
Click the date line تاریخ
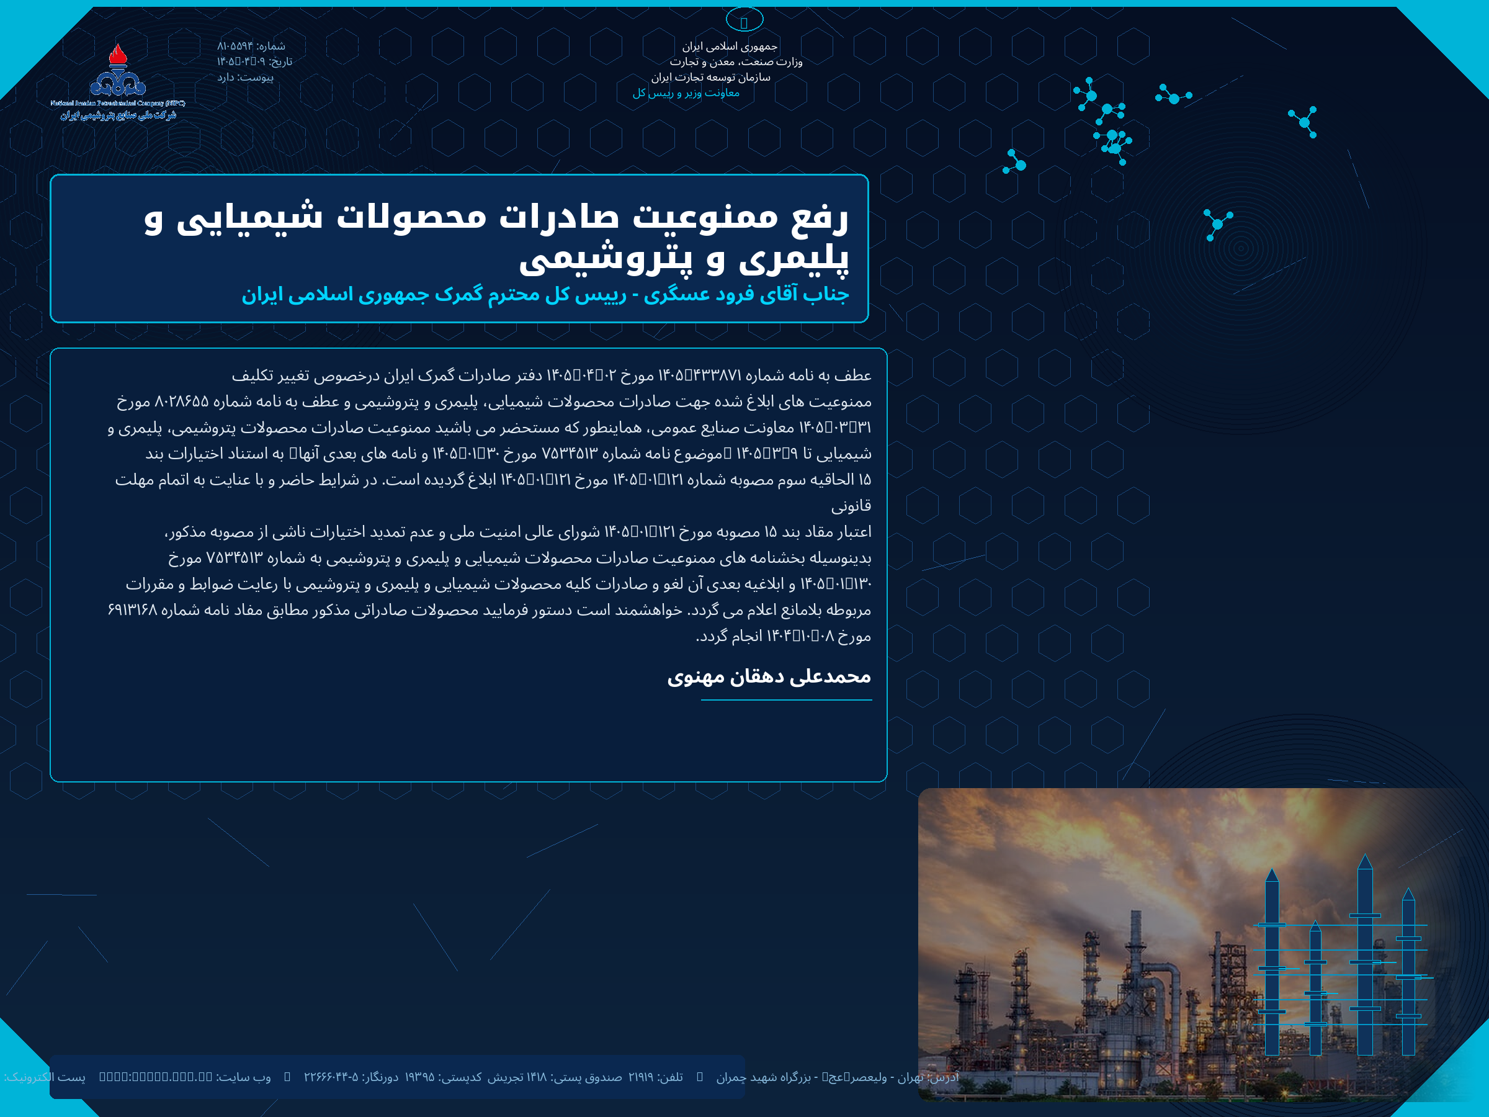point(254,62)
